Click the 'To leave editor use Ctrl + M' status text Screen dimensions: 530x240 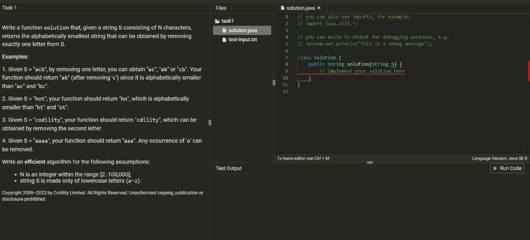tap(303, 158)
